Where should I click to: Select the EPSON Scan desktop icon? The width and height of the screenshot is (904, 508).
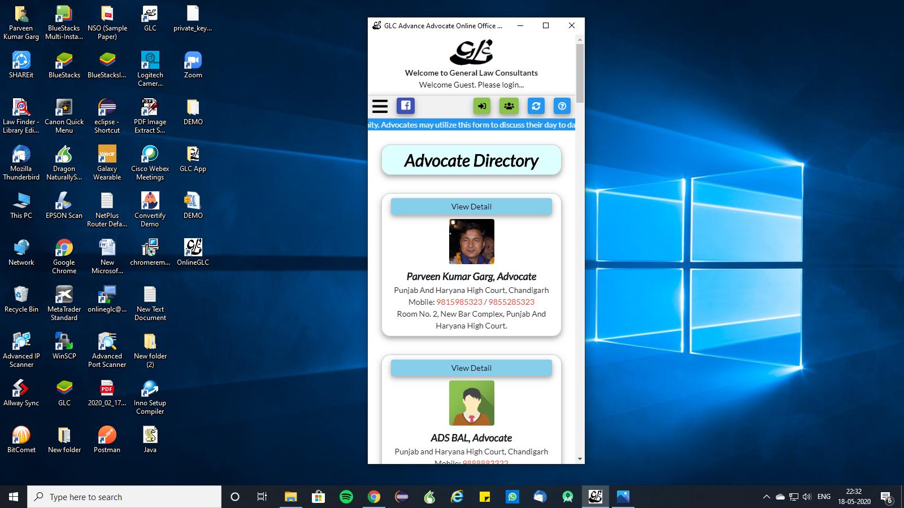point(64,205)
